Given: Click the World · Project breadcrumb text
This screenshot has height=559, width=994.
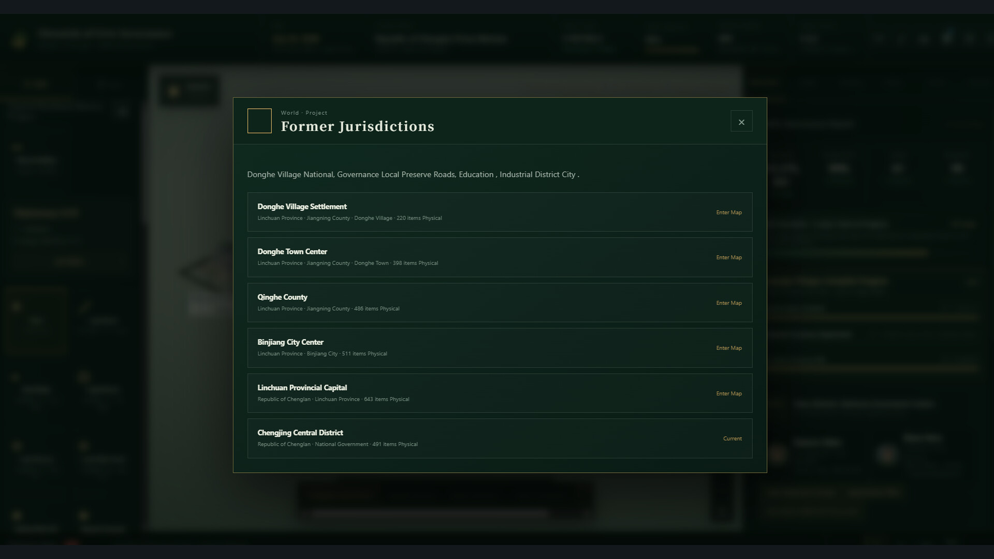Looking at the screenshot, I should pyautogui.click(x=304, y=113).
